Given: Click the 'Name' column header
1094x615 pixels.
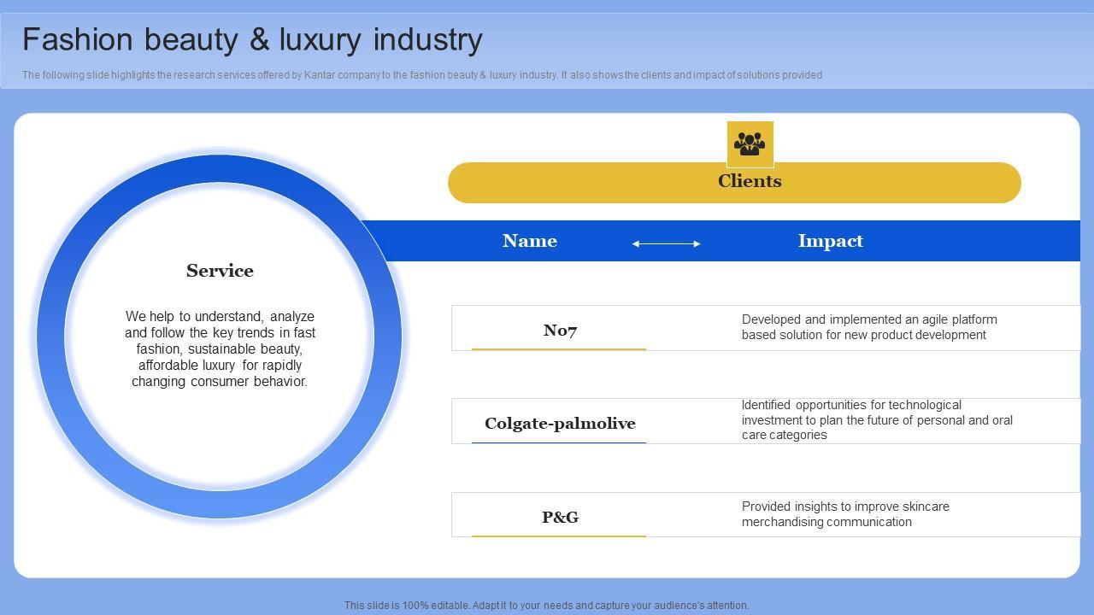Looking at the screenshot, I should click(x=530, y=241).
